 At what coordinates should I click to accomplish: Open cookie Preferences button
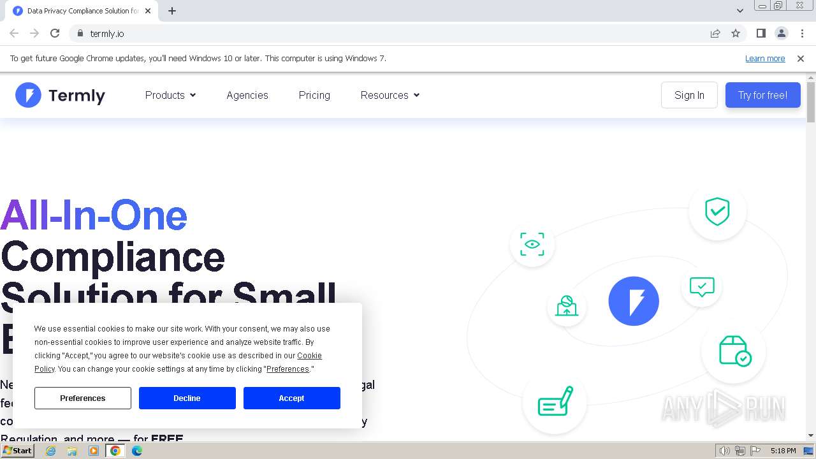[x=83, y=398]
